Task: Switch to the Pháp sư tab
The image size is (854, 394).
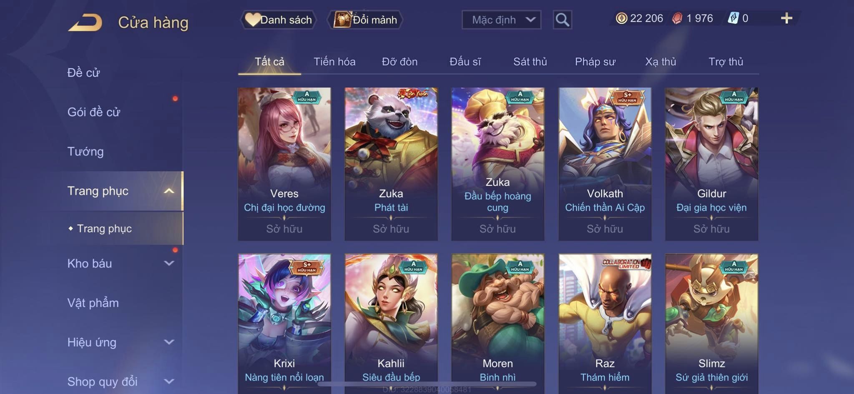Action: click(595, 62)
